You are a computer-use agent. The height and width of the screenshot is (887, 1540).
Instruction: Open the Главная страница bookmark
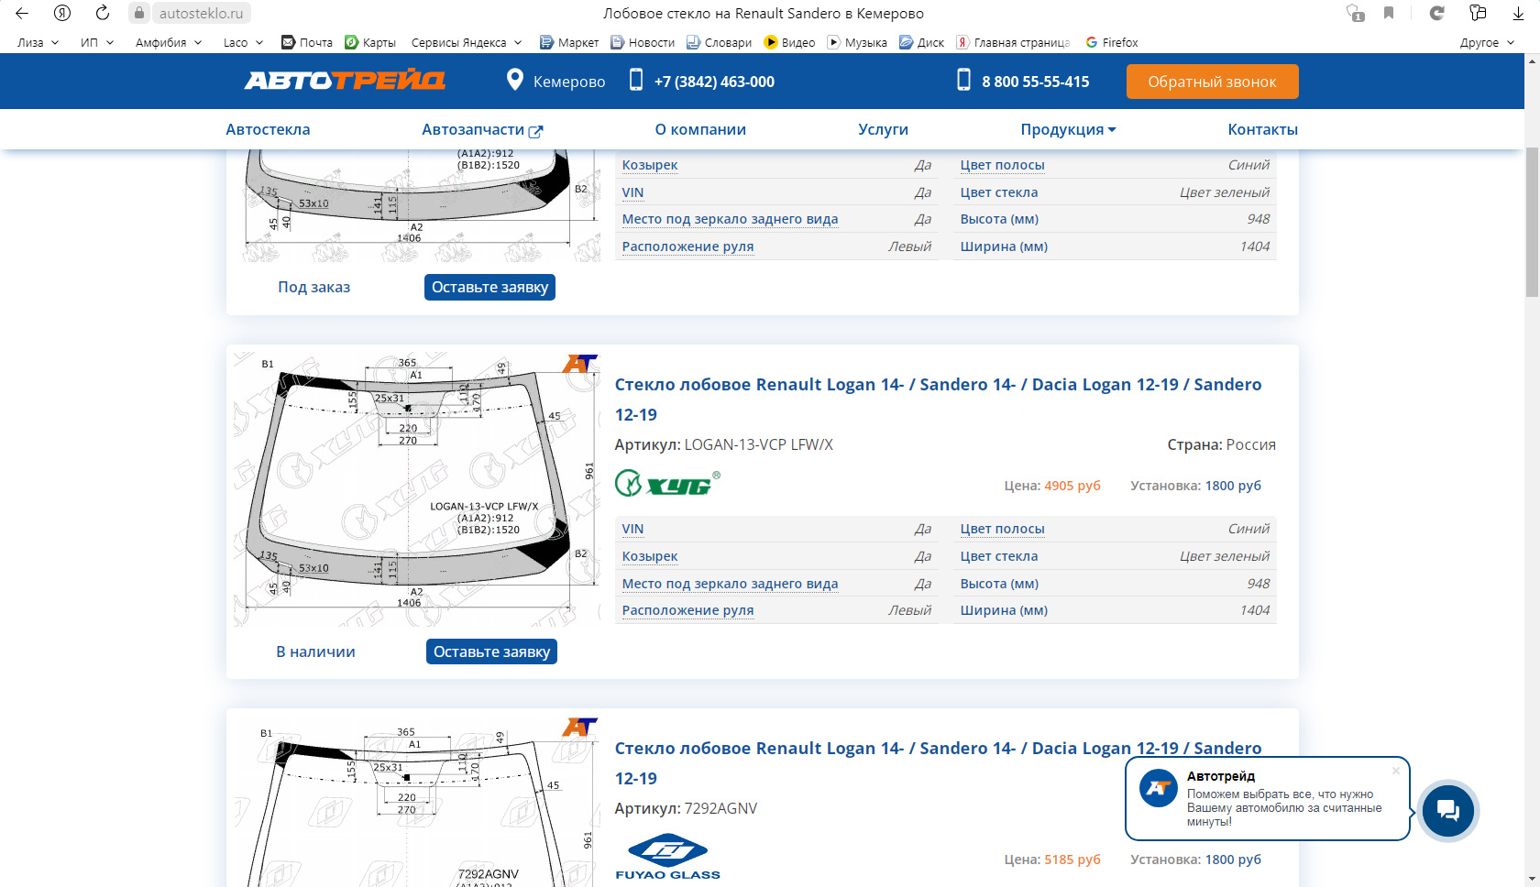pyautogui.click(x=1013, y=42)
